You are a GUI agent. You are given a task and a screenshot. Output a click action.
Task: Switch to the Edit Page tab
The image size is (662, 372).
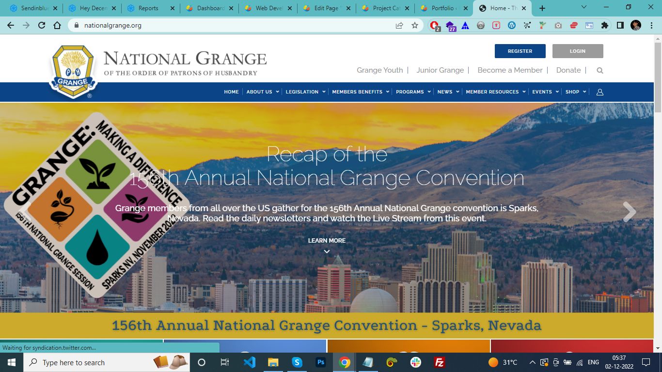[x=327, y=8]
